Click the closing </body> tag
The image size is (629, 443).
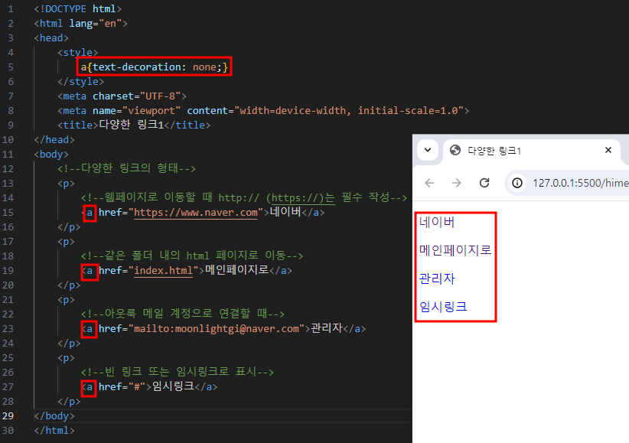(x=54, y=415)
